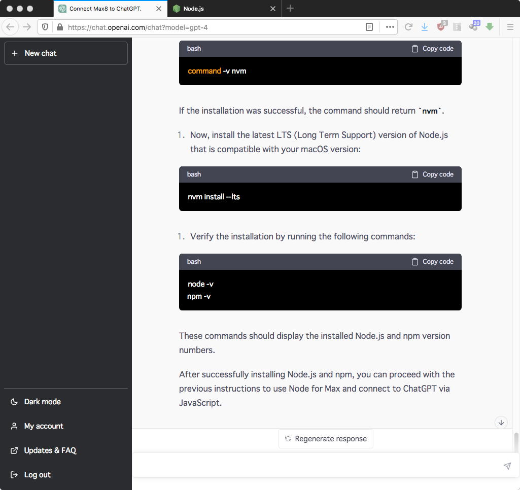Focus the chat message input field
The height and width of the screenshot is (490, 520).
(x=319, y=466)
